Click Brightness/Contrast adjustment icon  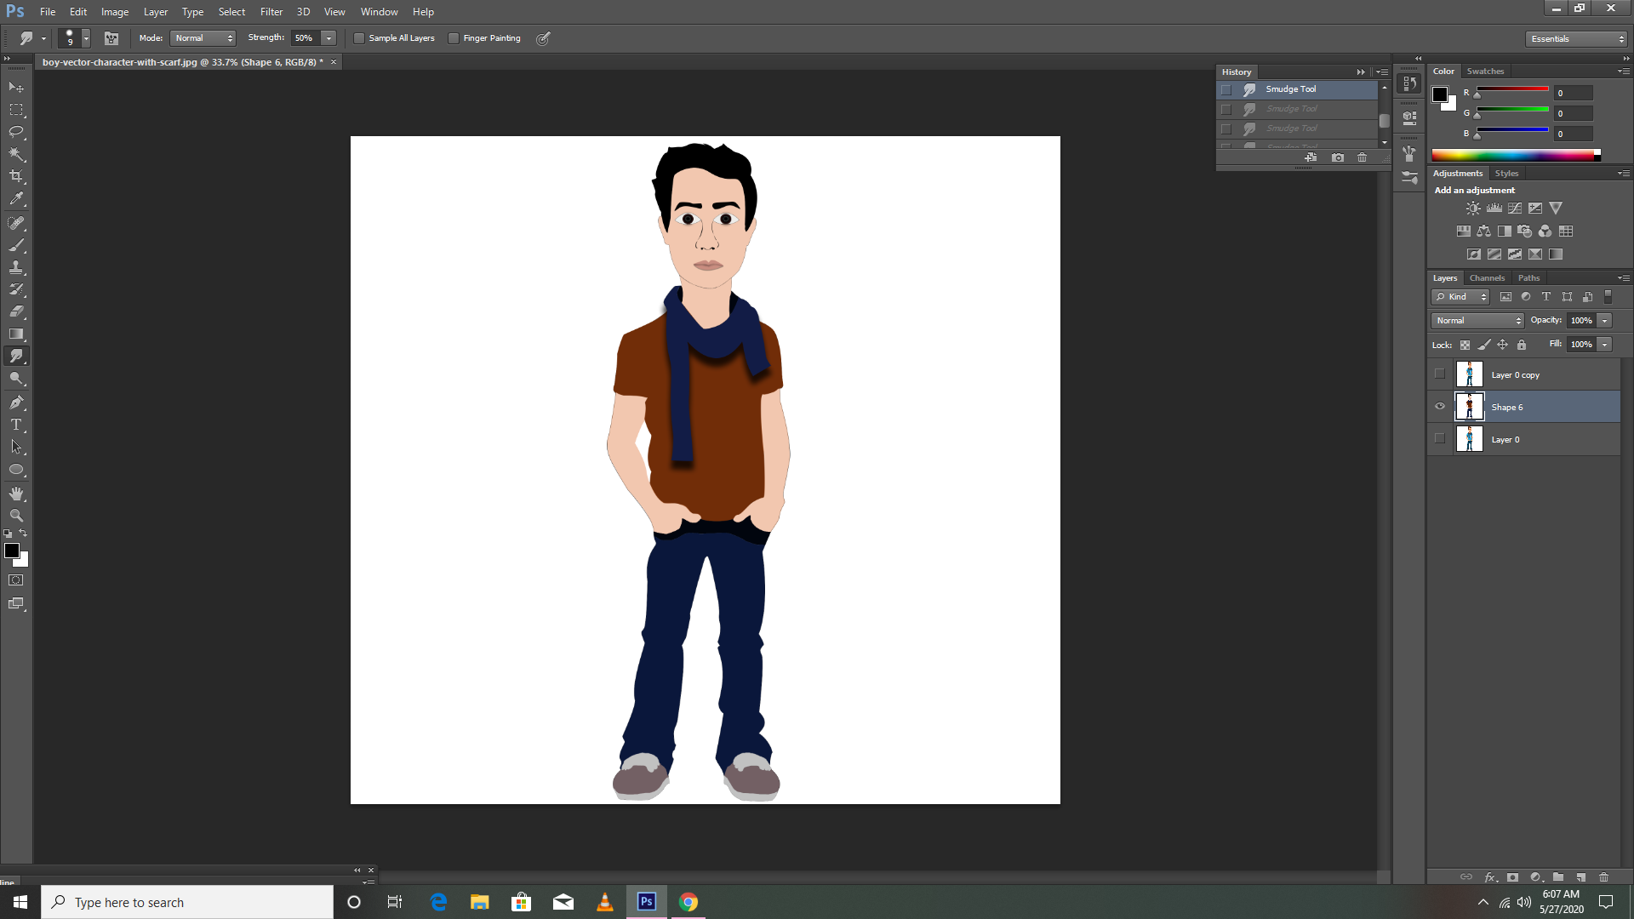(1473, 208)
